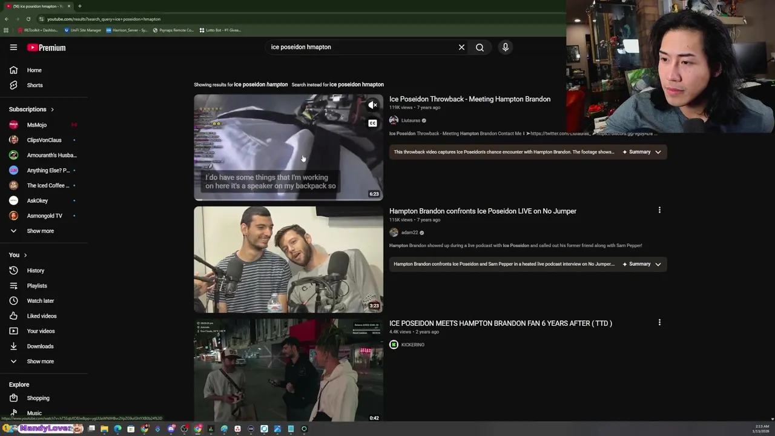Open Harrison_Server bookmark
775x436 pixels.
127,30
